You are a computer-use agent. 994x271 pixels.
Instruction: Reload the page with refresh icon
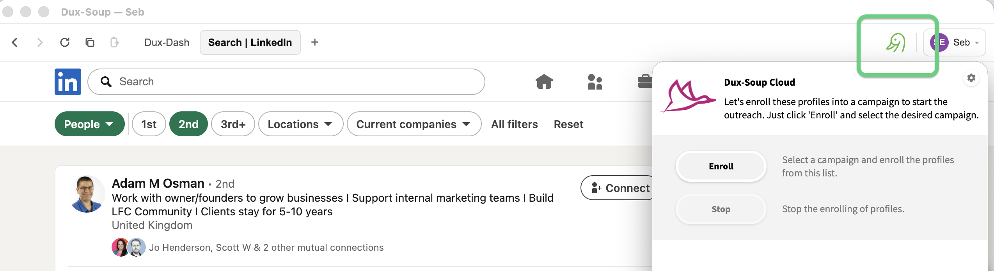pos(65,42)
